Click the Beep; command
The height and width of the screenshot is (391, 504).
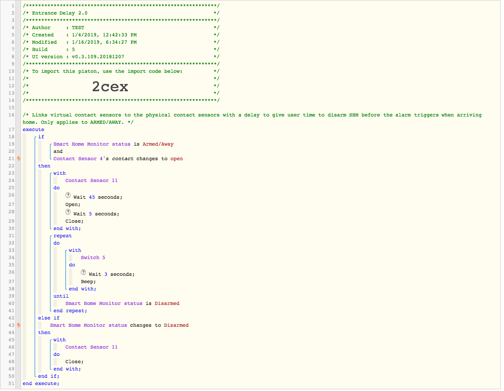[x=89, y=282]
